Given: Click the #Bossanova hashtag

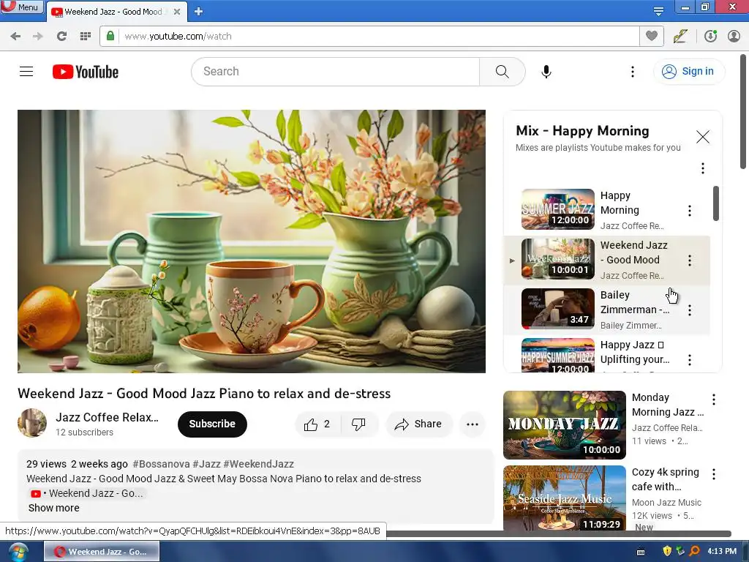Looking at the screenshot, I should 161,464.
